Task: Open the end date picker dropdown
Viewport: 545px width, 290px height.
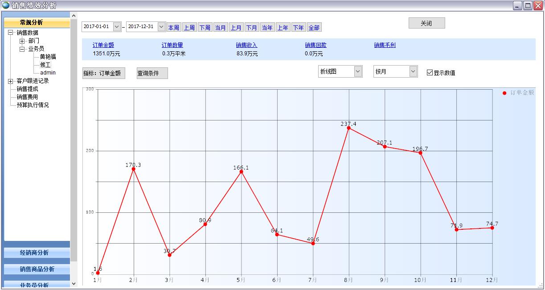Action: tap(161, 27)
